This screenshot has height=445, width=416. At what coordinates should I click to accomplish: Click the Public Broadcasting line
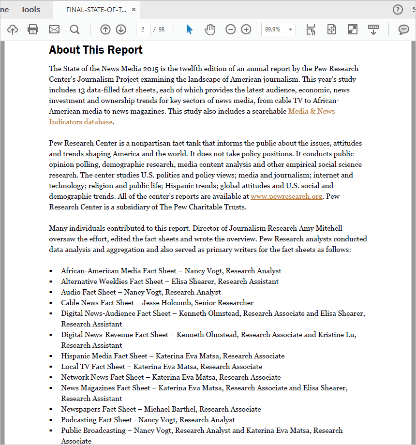tap(202, 436)
